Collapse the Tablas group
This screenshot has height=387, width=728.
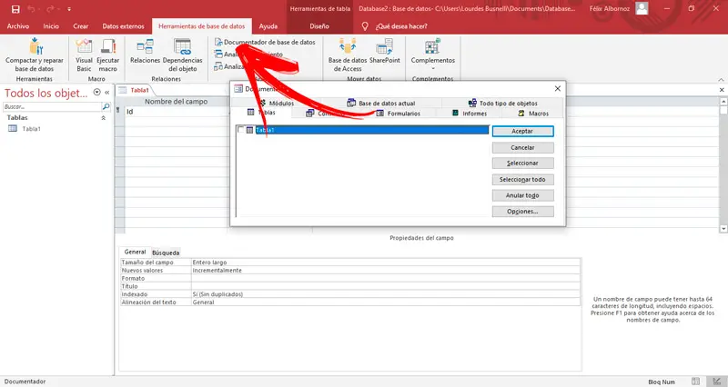[103, 118]
